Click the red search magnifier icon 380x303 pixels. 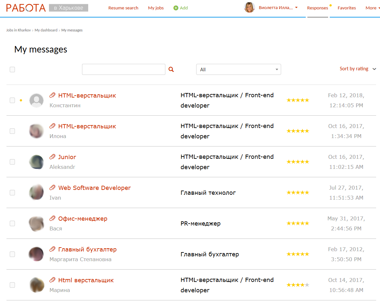click(x=171, y=69)
